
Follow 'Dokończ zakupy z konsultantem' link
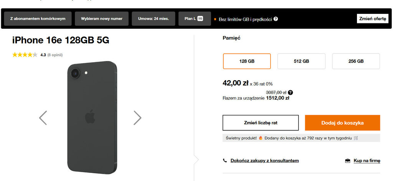(264, 161)
